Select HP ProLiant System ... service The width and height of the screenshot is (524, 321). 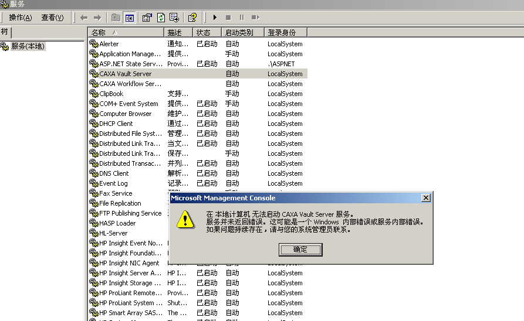coord(131,303)
